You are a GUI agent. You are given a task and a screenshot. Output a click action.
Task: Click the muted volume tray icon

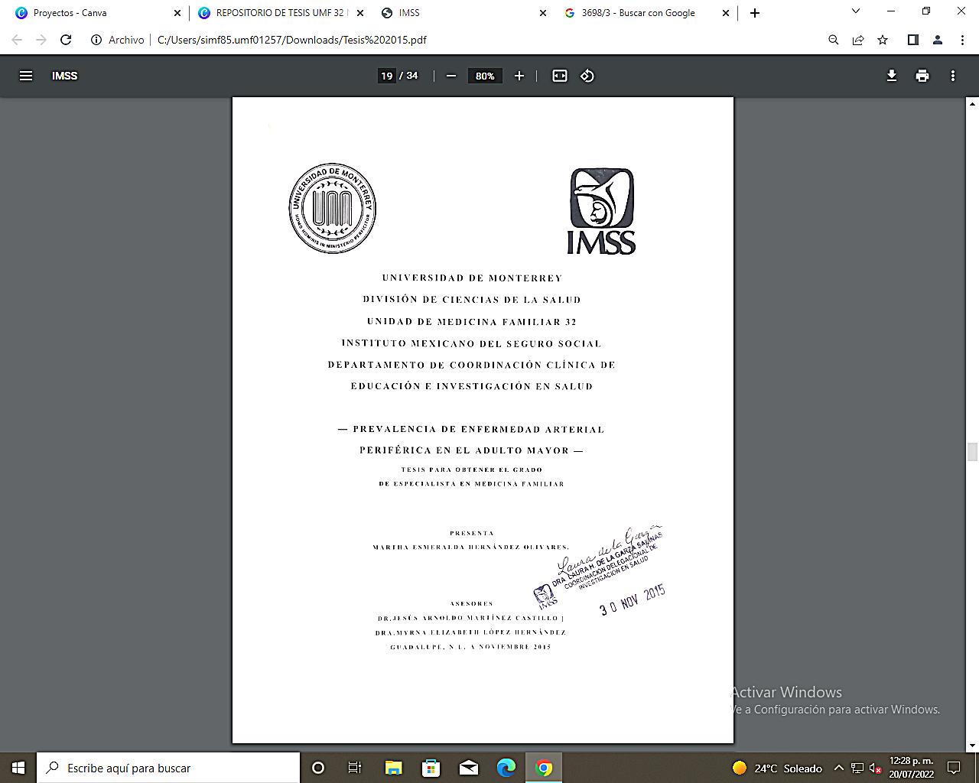pyautogui.click(x=876, y=768)
